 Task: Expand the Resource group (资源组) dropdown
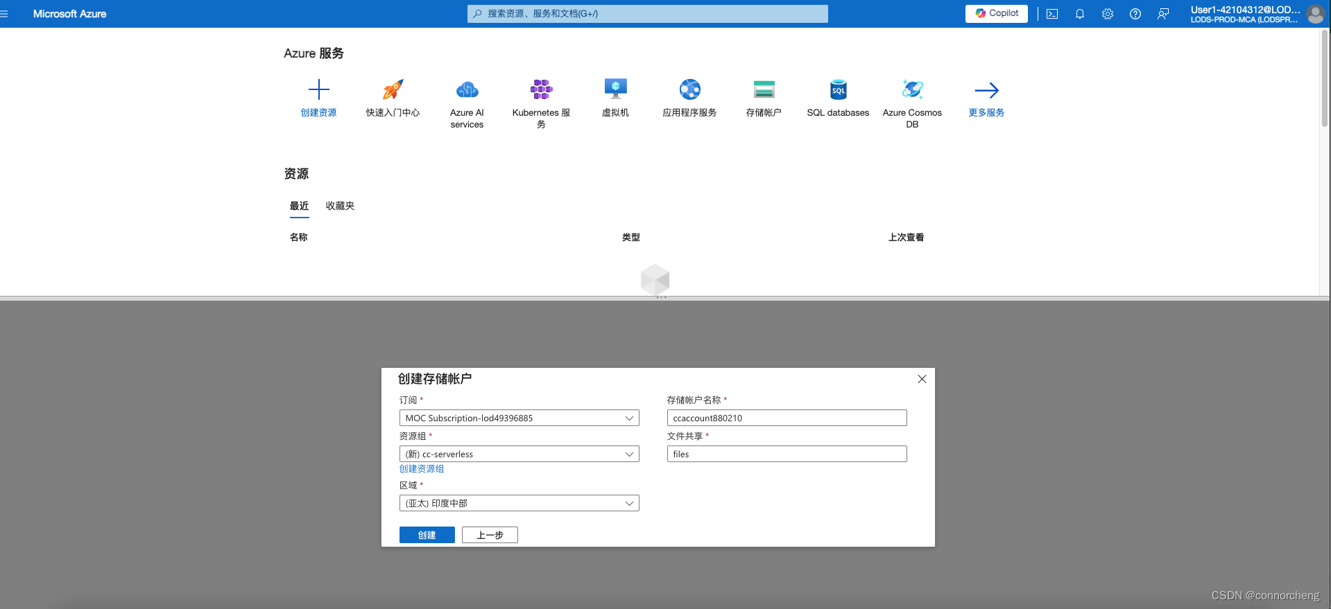pyautogui.click(x=519, y=454)
